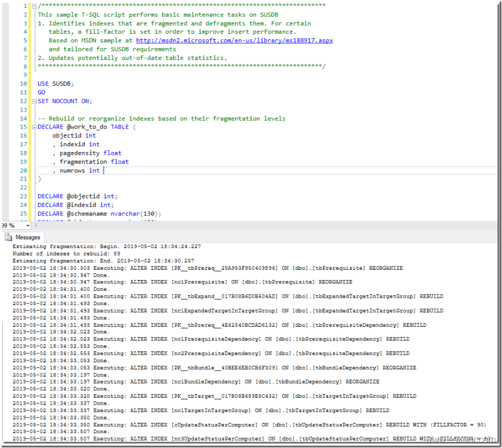Open the msdn2.microsoft.com hyperlink
502x448 pixels.
tap(233, 40)
